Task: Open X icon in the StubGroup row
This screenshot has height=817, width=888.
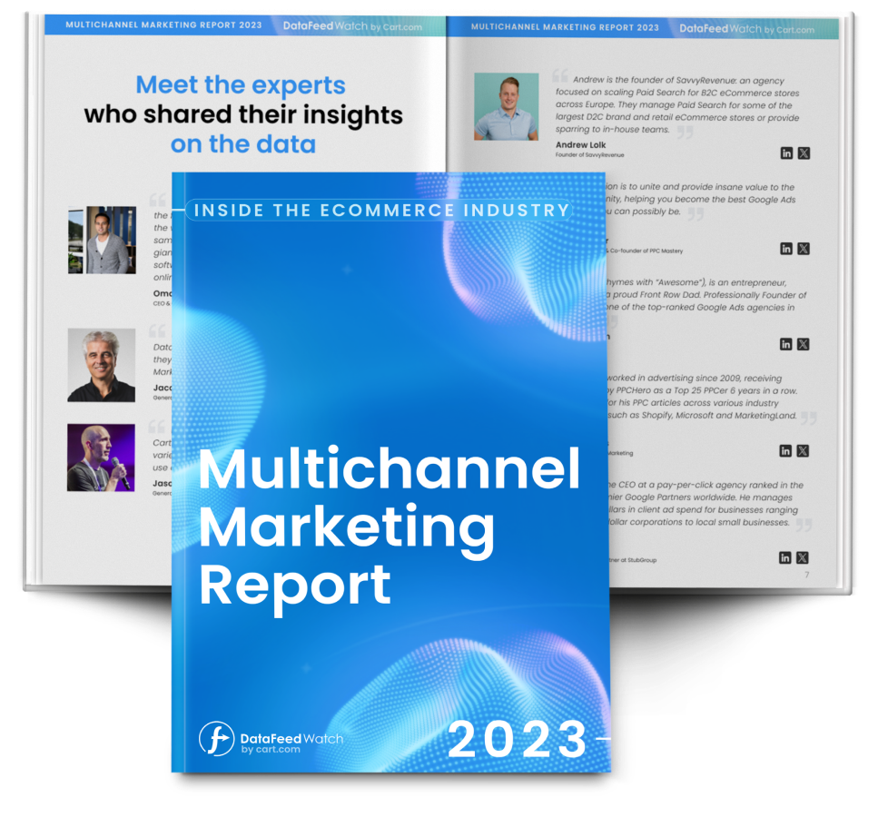Action: 802,557
